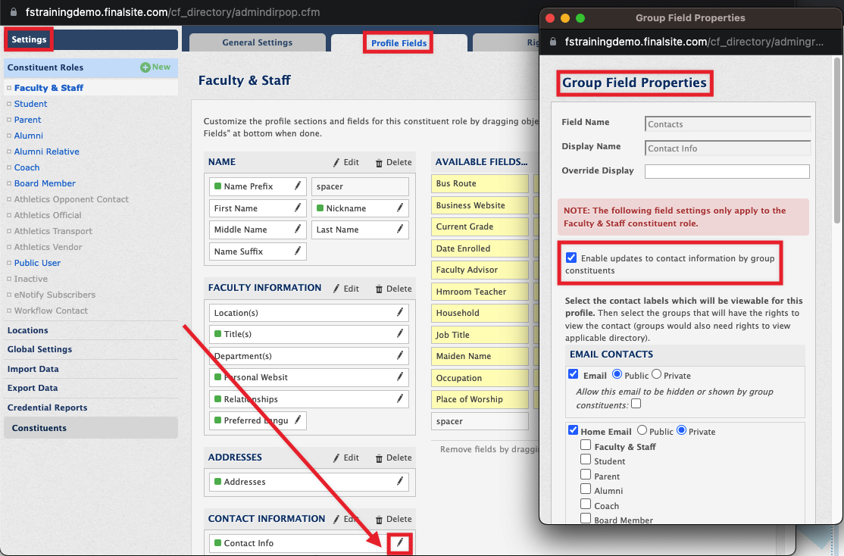Click pencil icon on Nickname field

(x=400, y=208)
